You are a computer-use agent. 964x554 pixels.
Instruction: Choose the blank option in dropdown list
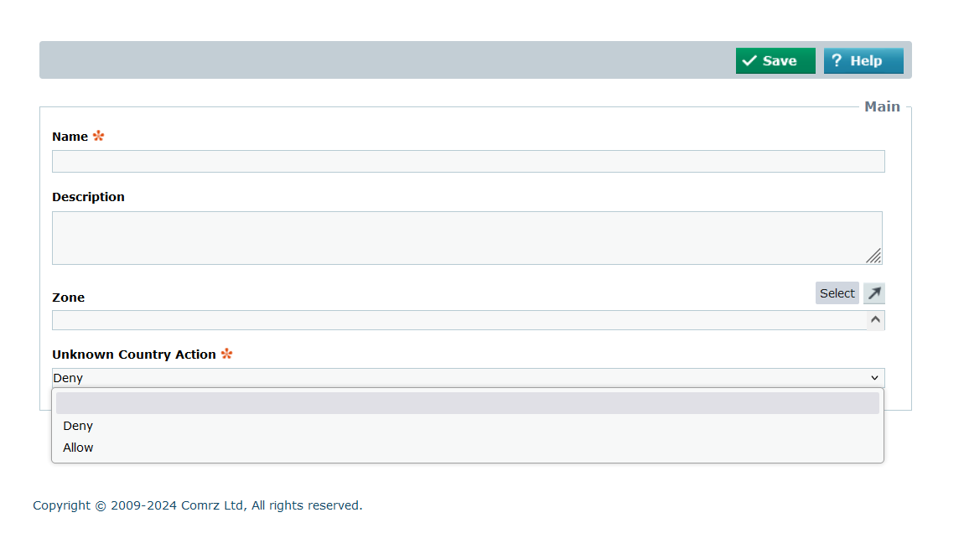468,403
